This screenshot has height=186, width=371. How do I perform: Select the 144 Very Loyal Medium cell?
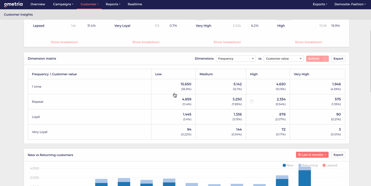[x=221, y=132]
